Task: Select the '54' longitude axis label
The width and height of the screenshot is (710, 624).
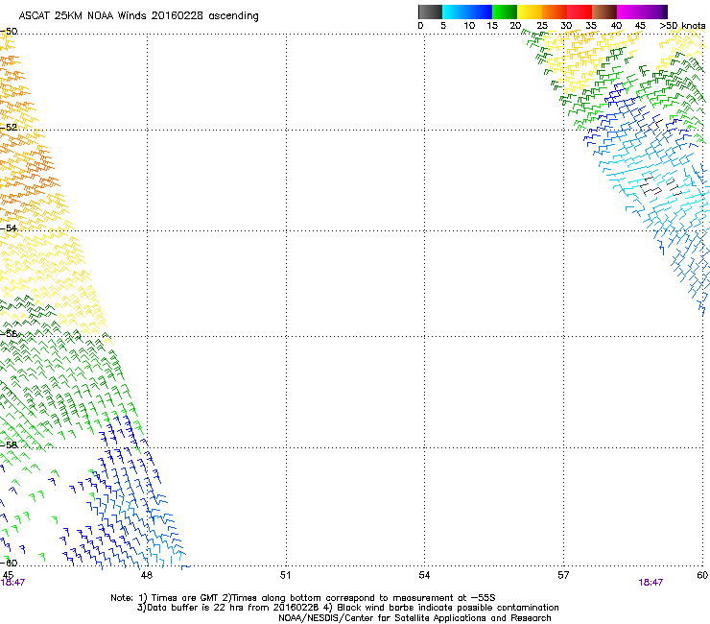Action: (x=424, y=575)
